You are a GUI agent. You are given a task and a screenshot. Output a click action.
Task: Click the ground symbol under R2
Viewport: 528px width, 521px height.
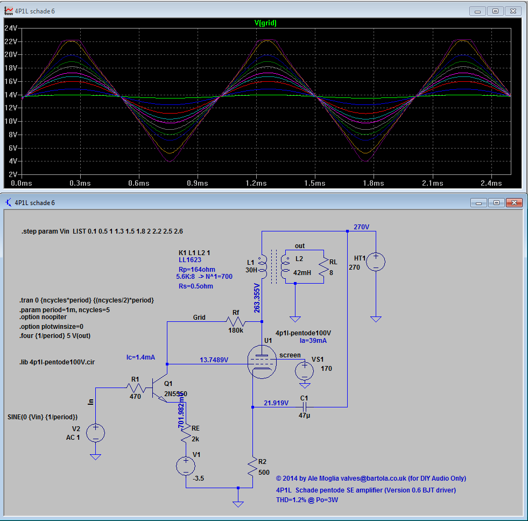pos(238,504)
